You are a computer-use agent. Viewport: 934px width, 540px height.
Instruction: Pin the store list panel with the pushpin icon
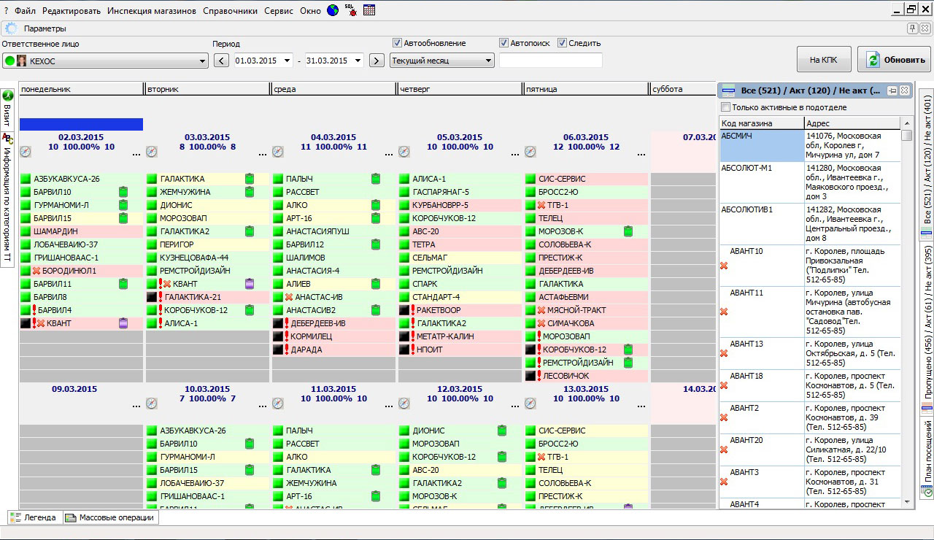click(x=892, y=90)
